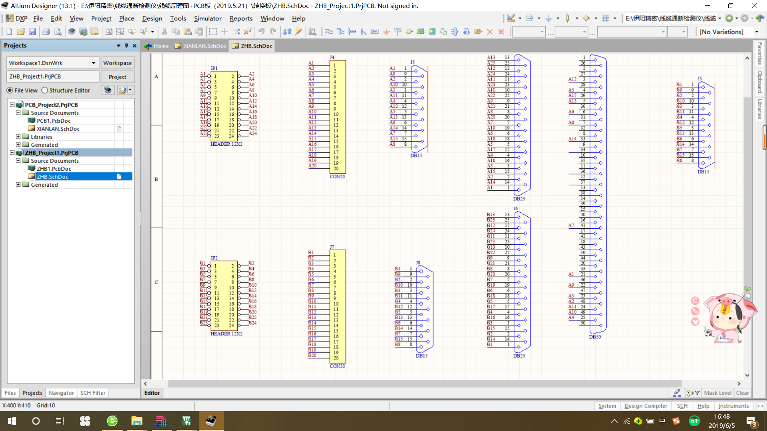Switch to the Home tab

tap(157, 46)
